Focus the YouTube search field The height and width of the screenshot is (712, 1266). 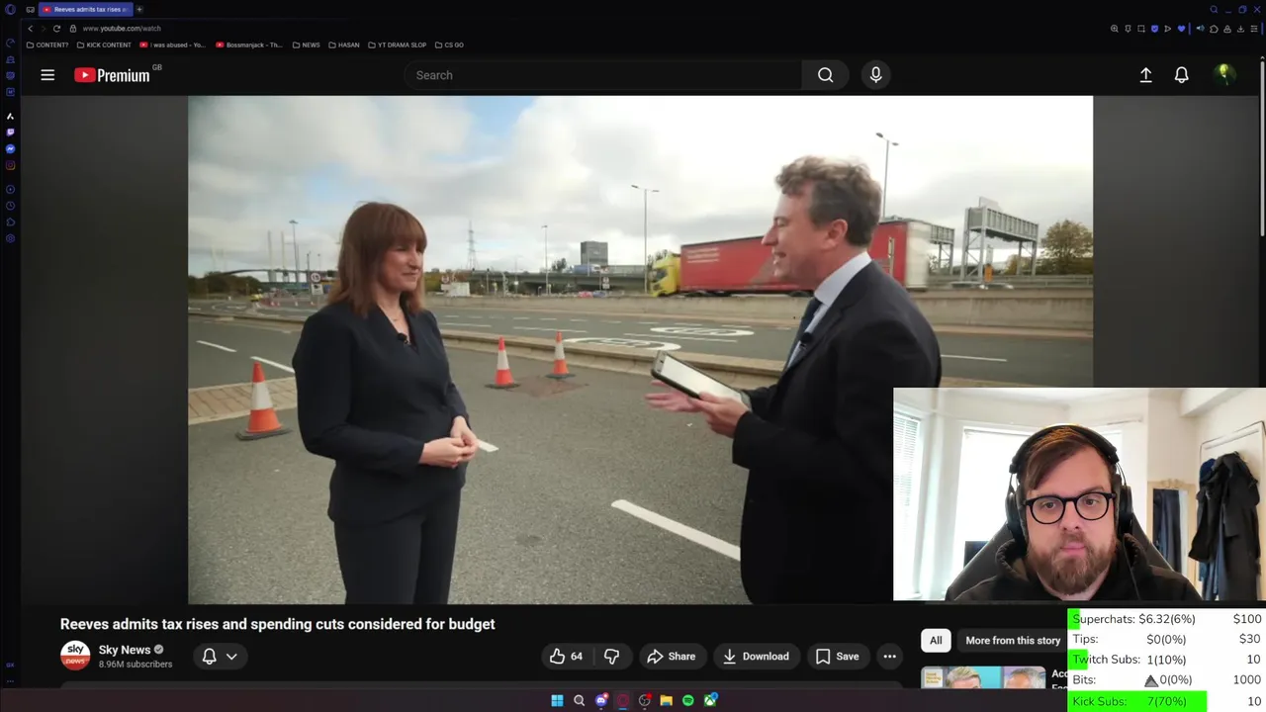pos(603,75)
